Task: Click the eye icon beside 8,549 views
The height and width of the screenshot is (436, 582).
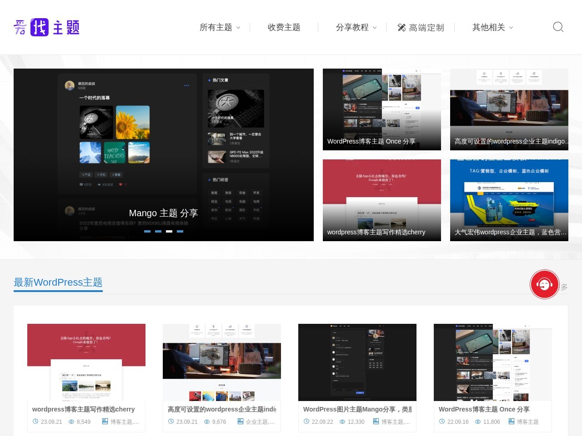Action: click(71, 421)
